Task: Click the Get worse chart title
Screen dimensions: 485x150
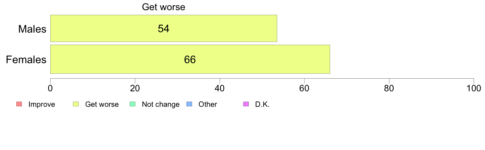Action: tap(163, 7)
